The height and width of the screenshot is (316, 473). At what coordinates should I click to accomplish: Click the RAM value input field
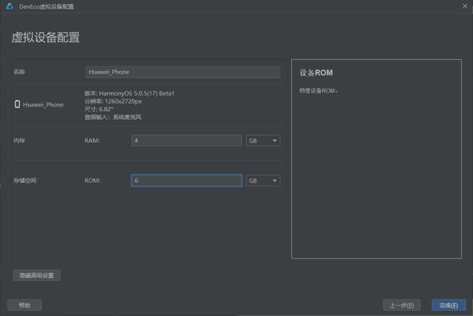[187, 140]
